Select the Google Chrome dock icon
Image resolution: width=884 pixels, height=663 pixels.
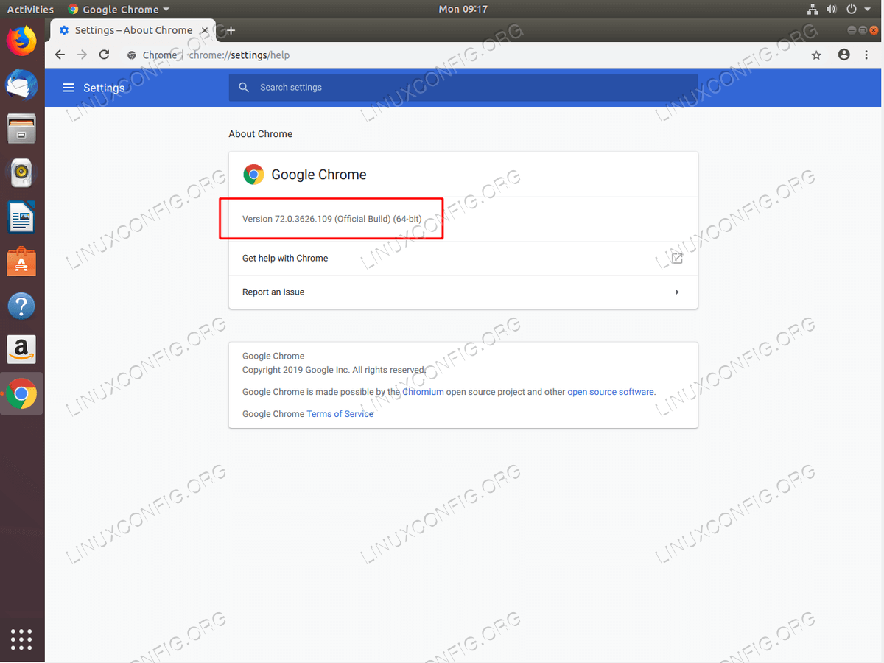coord(21,395)
